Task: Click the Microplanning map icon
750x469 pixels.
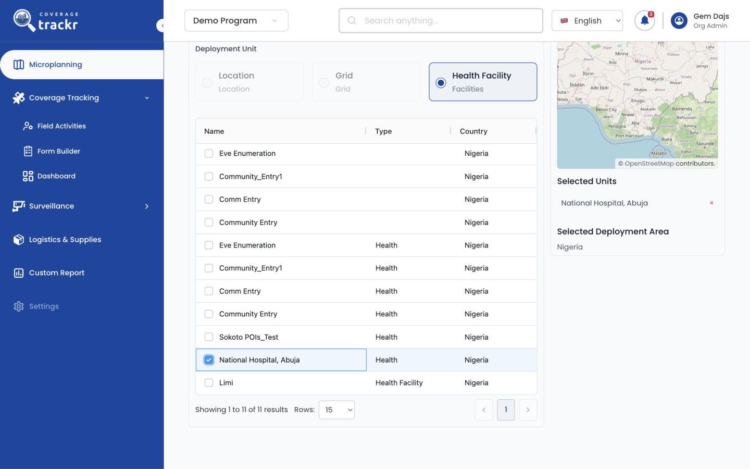Action: pyautogui.click(x=19, y=65)
